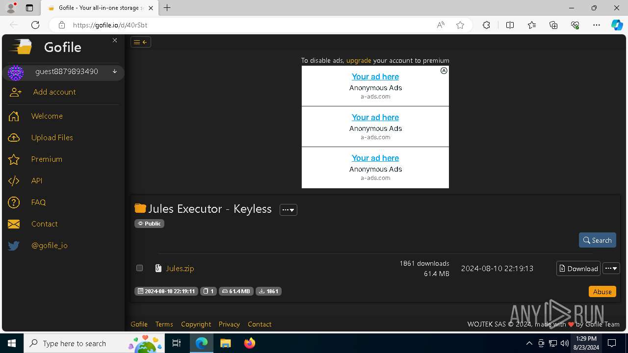
Task: Open Jules.zip more options dropdown
Action: pyautogui.click(x=611, y=269)
